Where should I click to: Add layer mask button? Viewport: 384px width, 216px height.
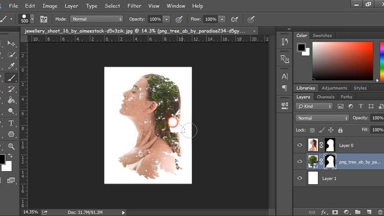pos(335,212)
